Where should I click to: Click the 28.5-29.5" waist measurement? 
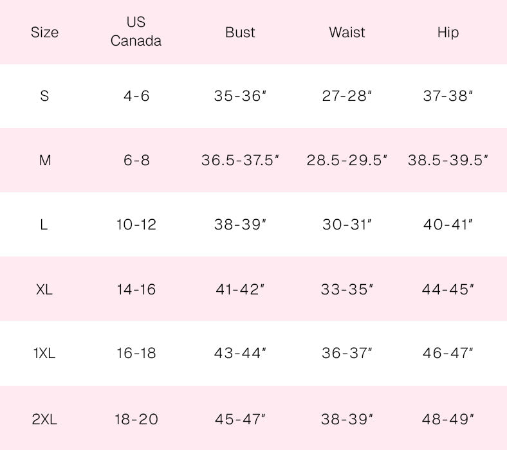click(x=347, y=160)
